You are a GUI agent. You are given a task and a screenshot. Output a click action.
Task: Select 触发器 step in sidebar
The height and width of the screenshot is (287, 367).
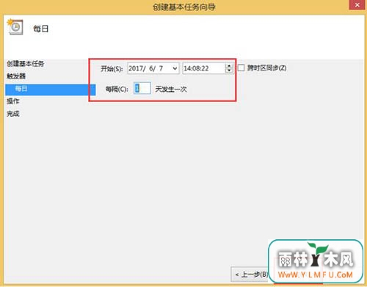[x=16, y=76]
